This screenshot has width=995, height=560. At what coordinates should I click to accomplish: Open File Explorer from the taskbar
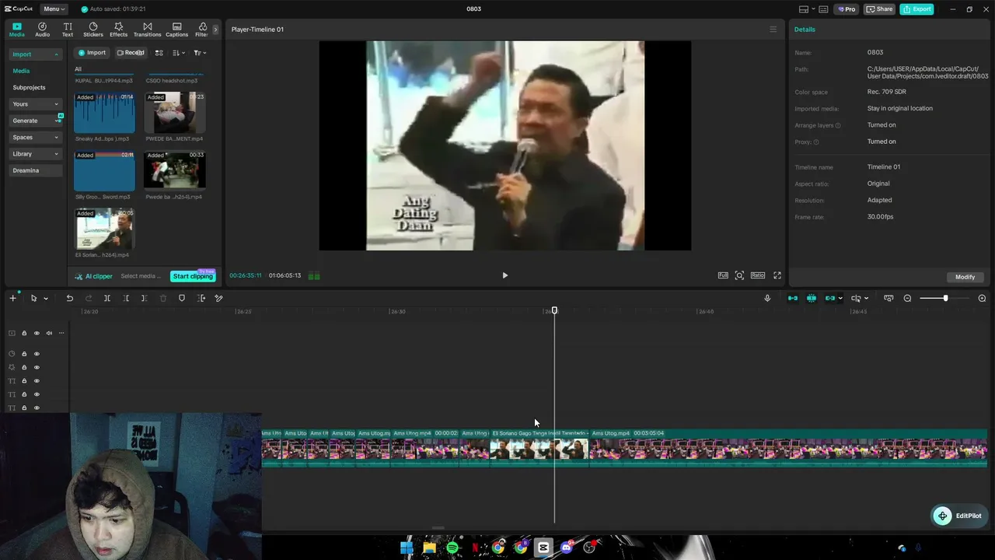[x=429, y=548]
